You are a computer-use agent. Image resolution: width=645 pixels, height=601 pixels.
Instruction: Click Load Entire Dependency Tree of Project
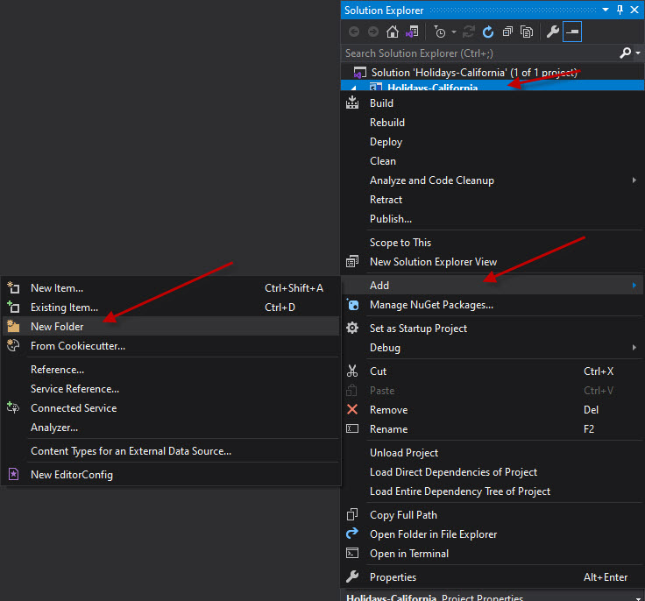tap(493, 491)
